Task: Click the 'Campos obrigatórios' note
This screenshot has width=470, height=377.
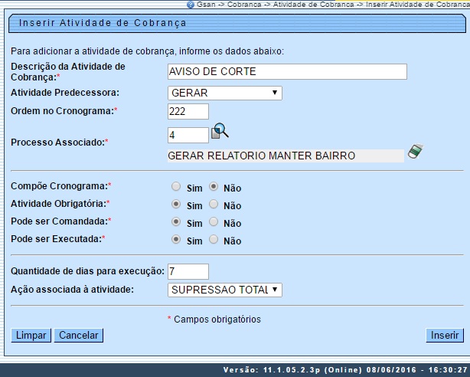Action: (217, 320)
